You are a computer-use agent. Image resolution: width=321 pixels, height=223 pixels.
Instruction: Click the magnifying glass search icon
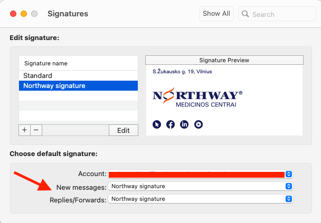pyautogui.click(x=245, y=14)
